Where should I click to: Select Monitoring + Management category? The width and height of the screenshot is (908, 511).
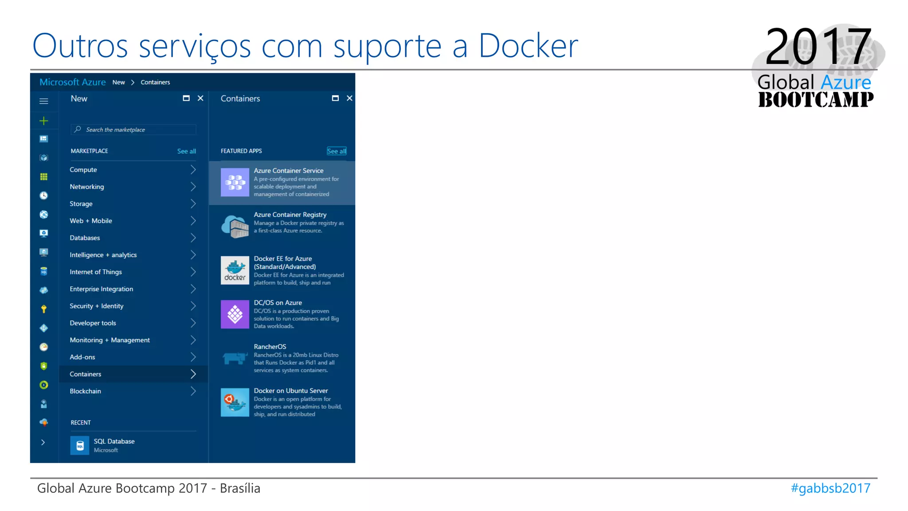pos(133,340)
